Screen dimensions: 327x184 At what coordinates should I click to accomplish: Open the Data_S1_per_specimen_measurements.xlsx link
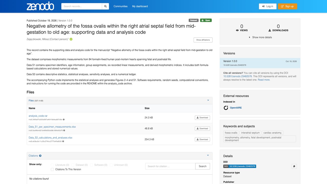point(52,127)
